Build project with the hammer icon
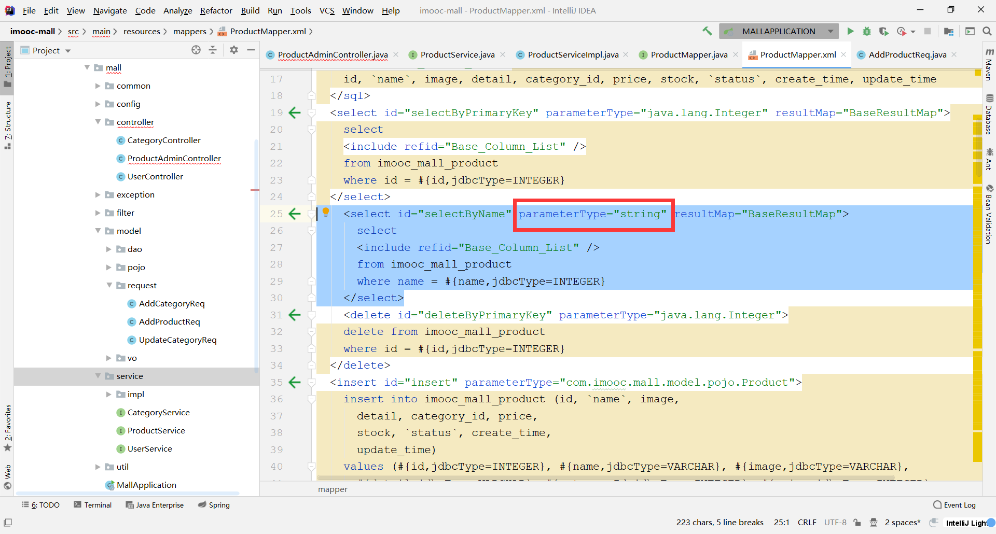Image resolution: width=996 pixels, height=534 pixels. coord(707,31)
